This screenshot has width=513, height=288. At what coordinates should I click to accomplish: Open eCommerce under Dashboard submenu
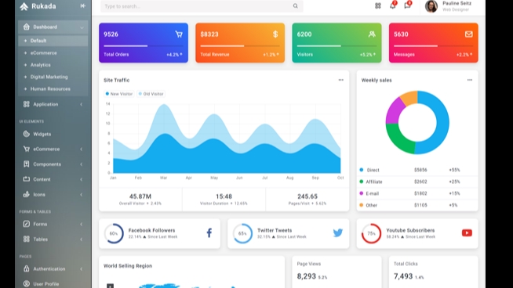(x=53, y=53)
